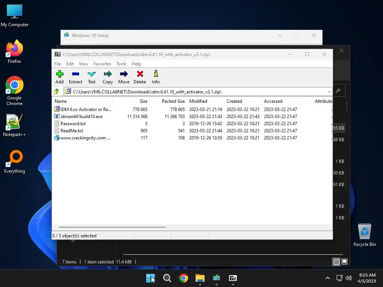Show hidden tray icons chevron
Viewport: 383px width, 287px height.
coord(328,278)
